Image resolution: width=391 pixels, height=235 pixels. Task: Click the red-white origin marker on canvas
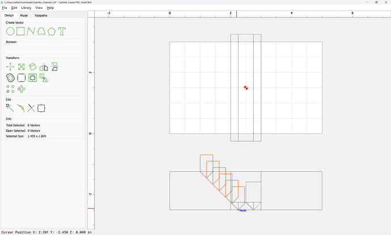click(246, 87)
